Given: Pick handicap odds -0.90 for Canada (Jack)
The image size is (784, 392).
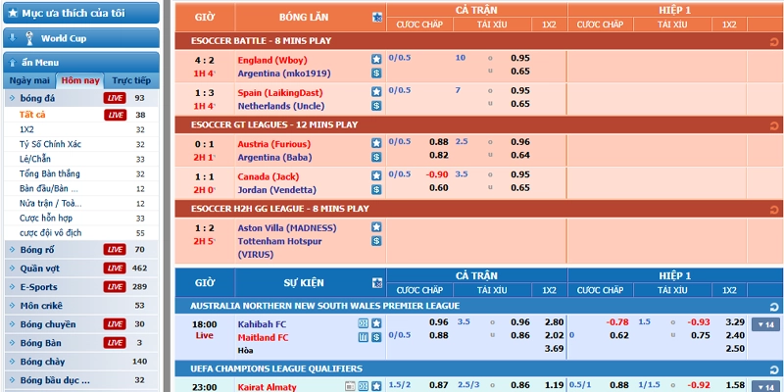Looking at the screenshot, I should coord(437,174).
